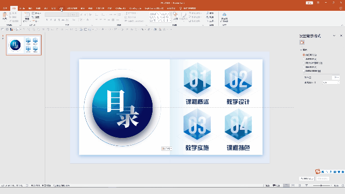Select the picture or texture fill radio
This screenshot has height=194, width=345.
[303, 63]
